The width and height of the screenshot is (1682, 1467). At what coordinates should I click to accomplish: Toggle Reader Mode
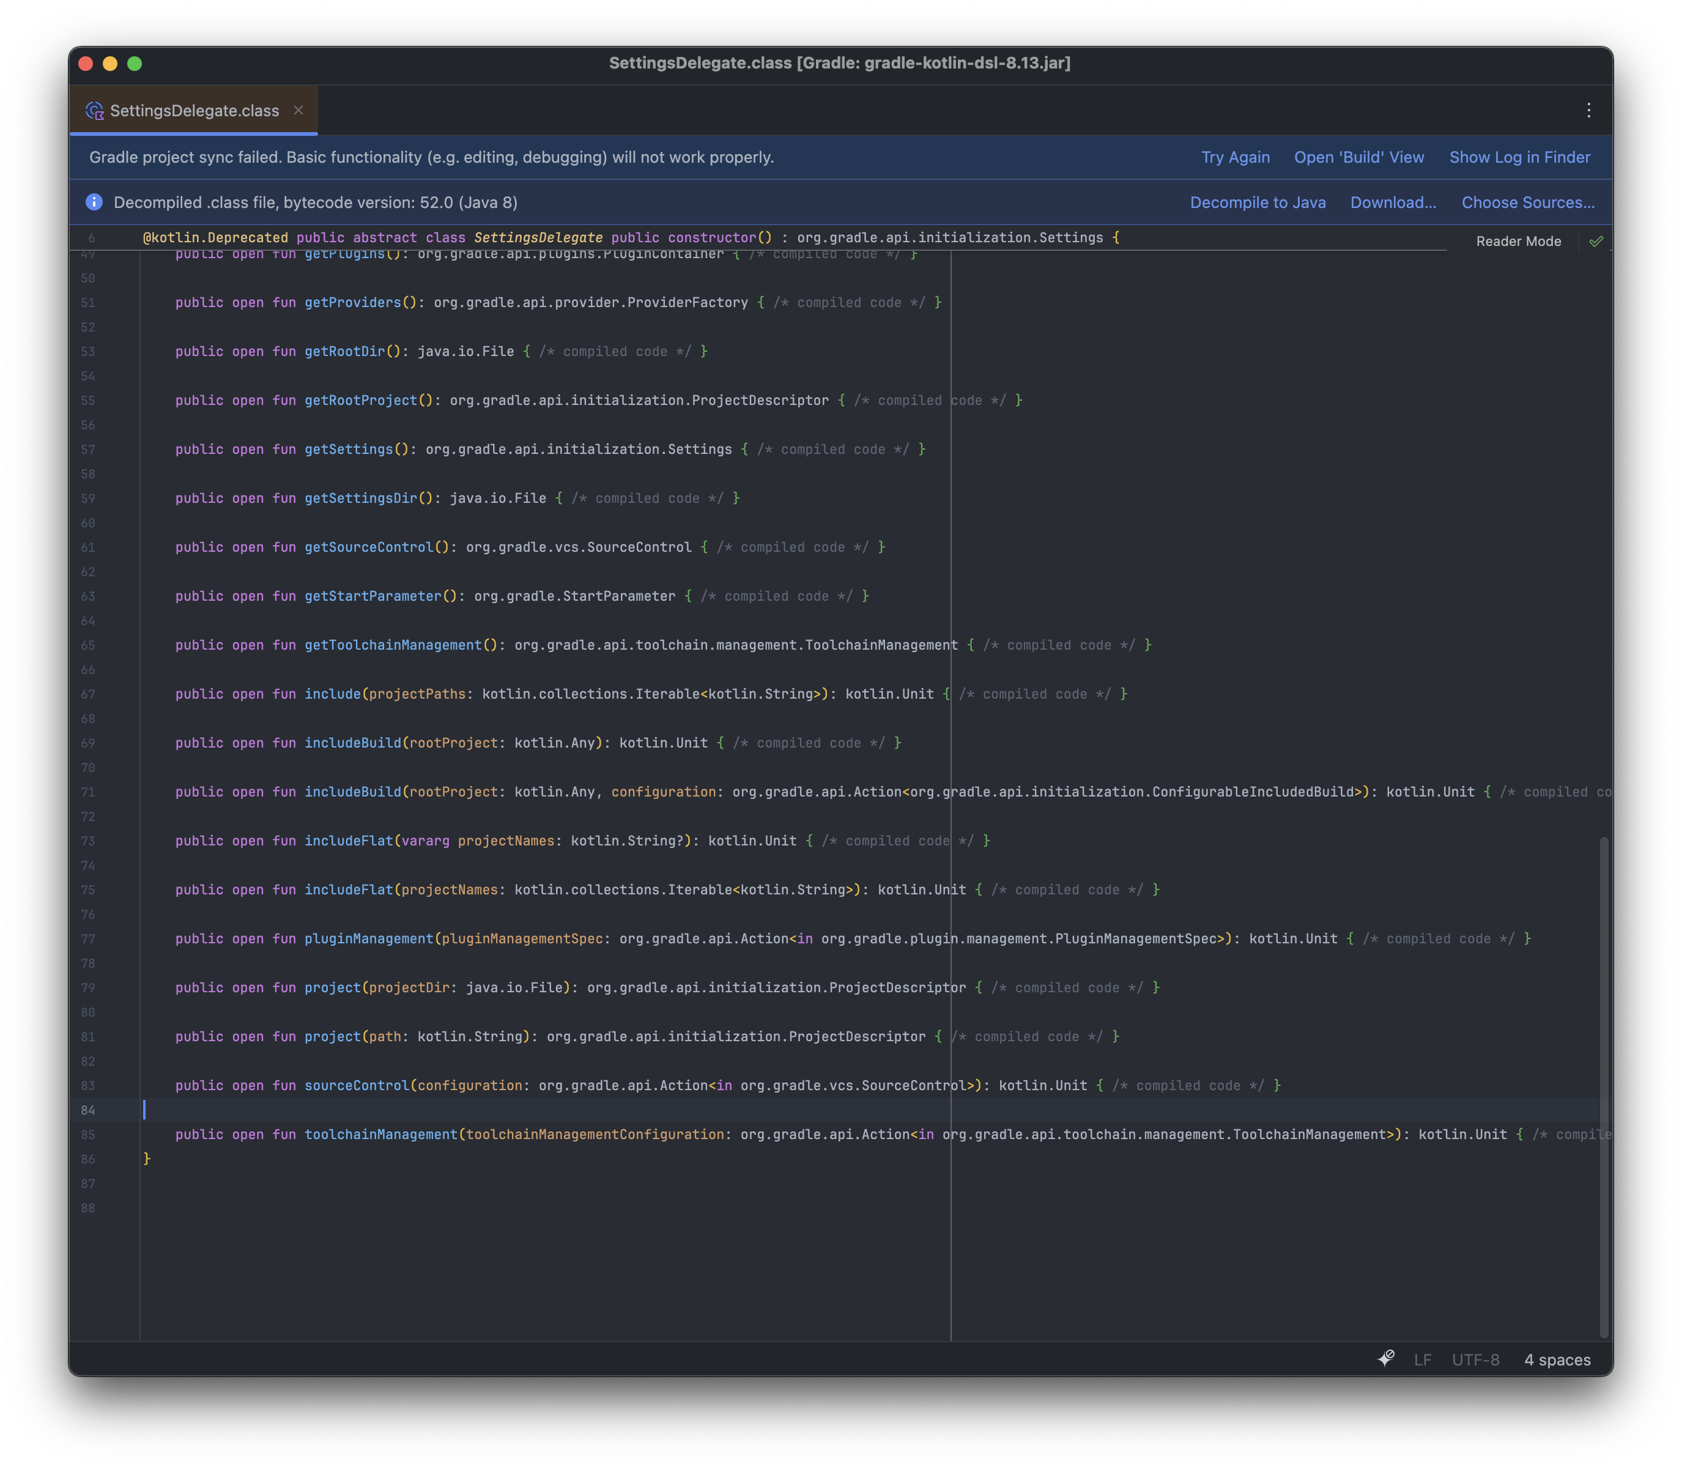point(1518,242)
